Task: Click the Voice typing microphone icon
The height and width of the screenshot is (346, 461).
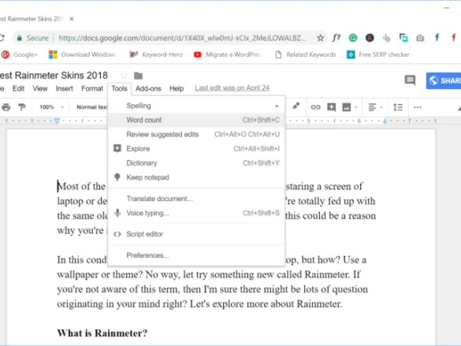Action: pos(117,213)
